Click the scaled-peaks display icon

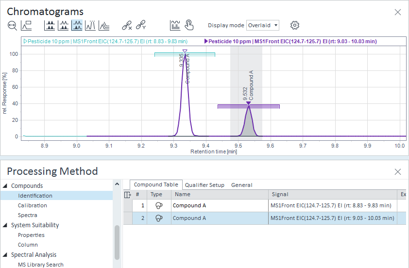point(90,26)
